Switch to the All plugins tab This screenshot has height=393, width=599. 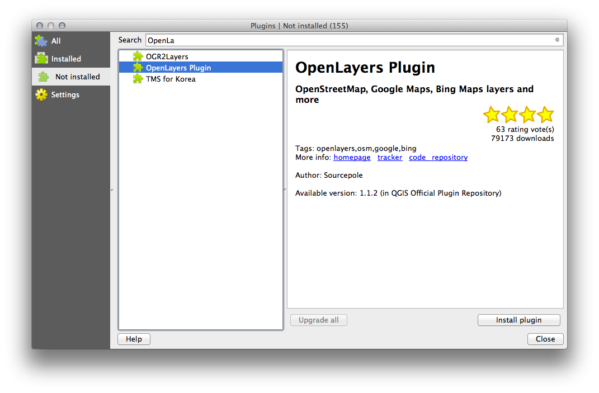(56, 41)
